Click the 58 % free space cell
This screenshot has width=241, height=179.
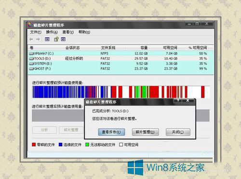[x=203, y=54]
